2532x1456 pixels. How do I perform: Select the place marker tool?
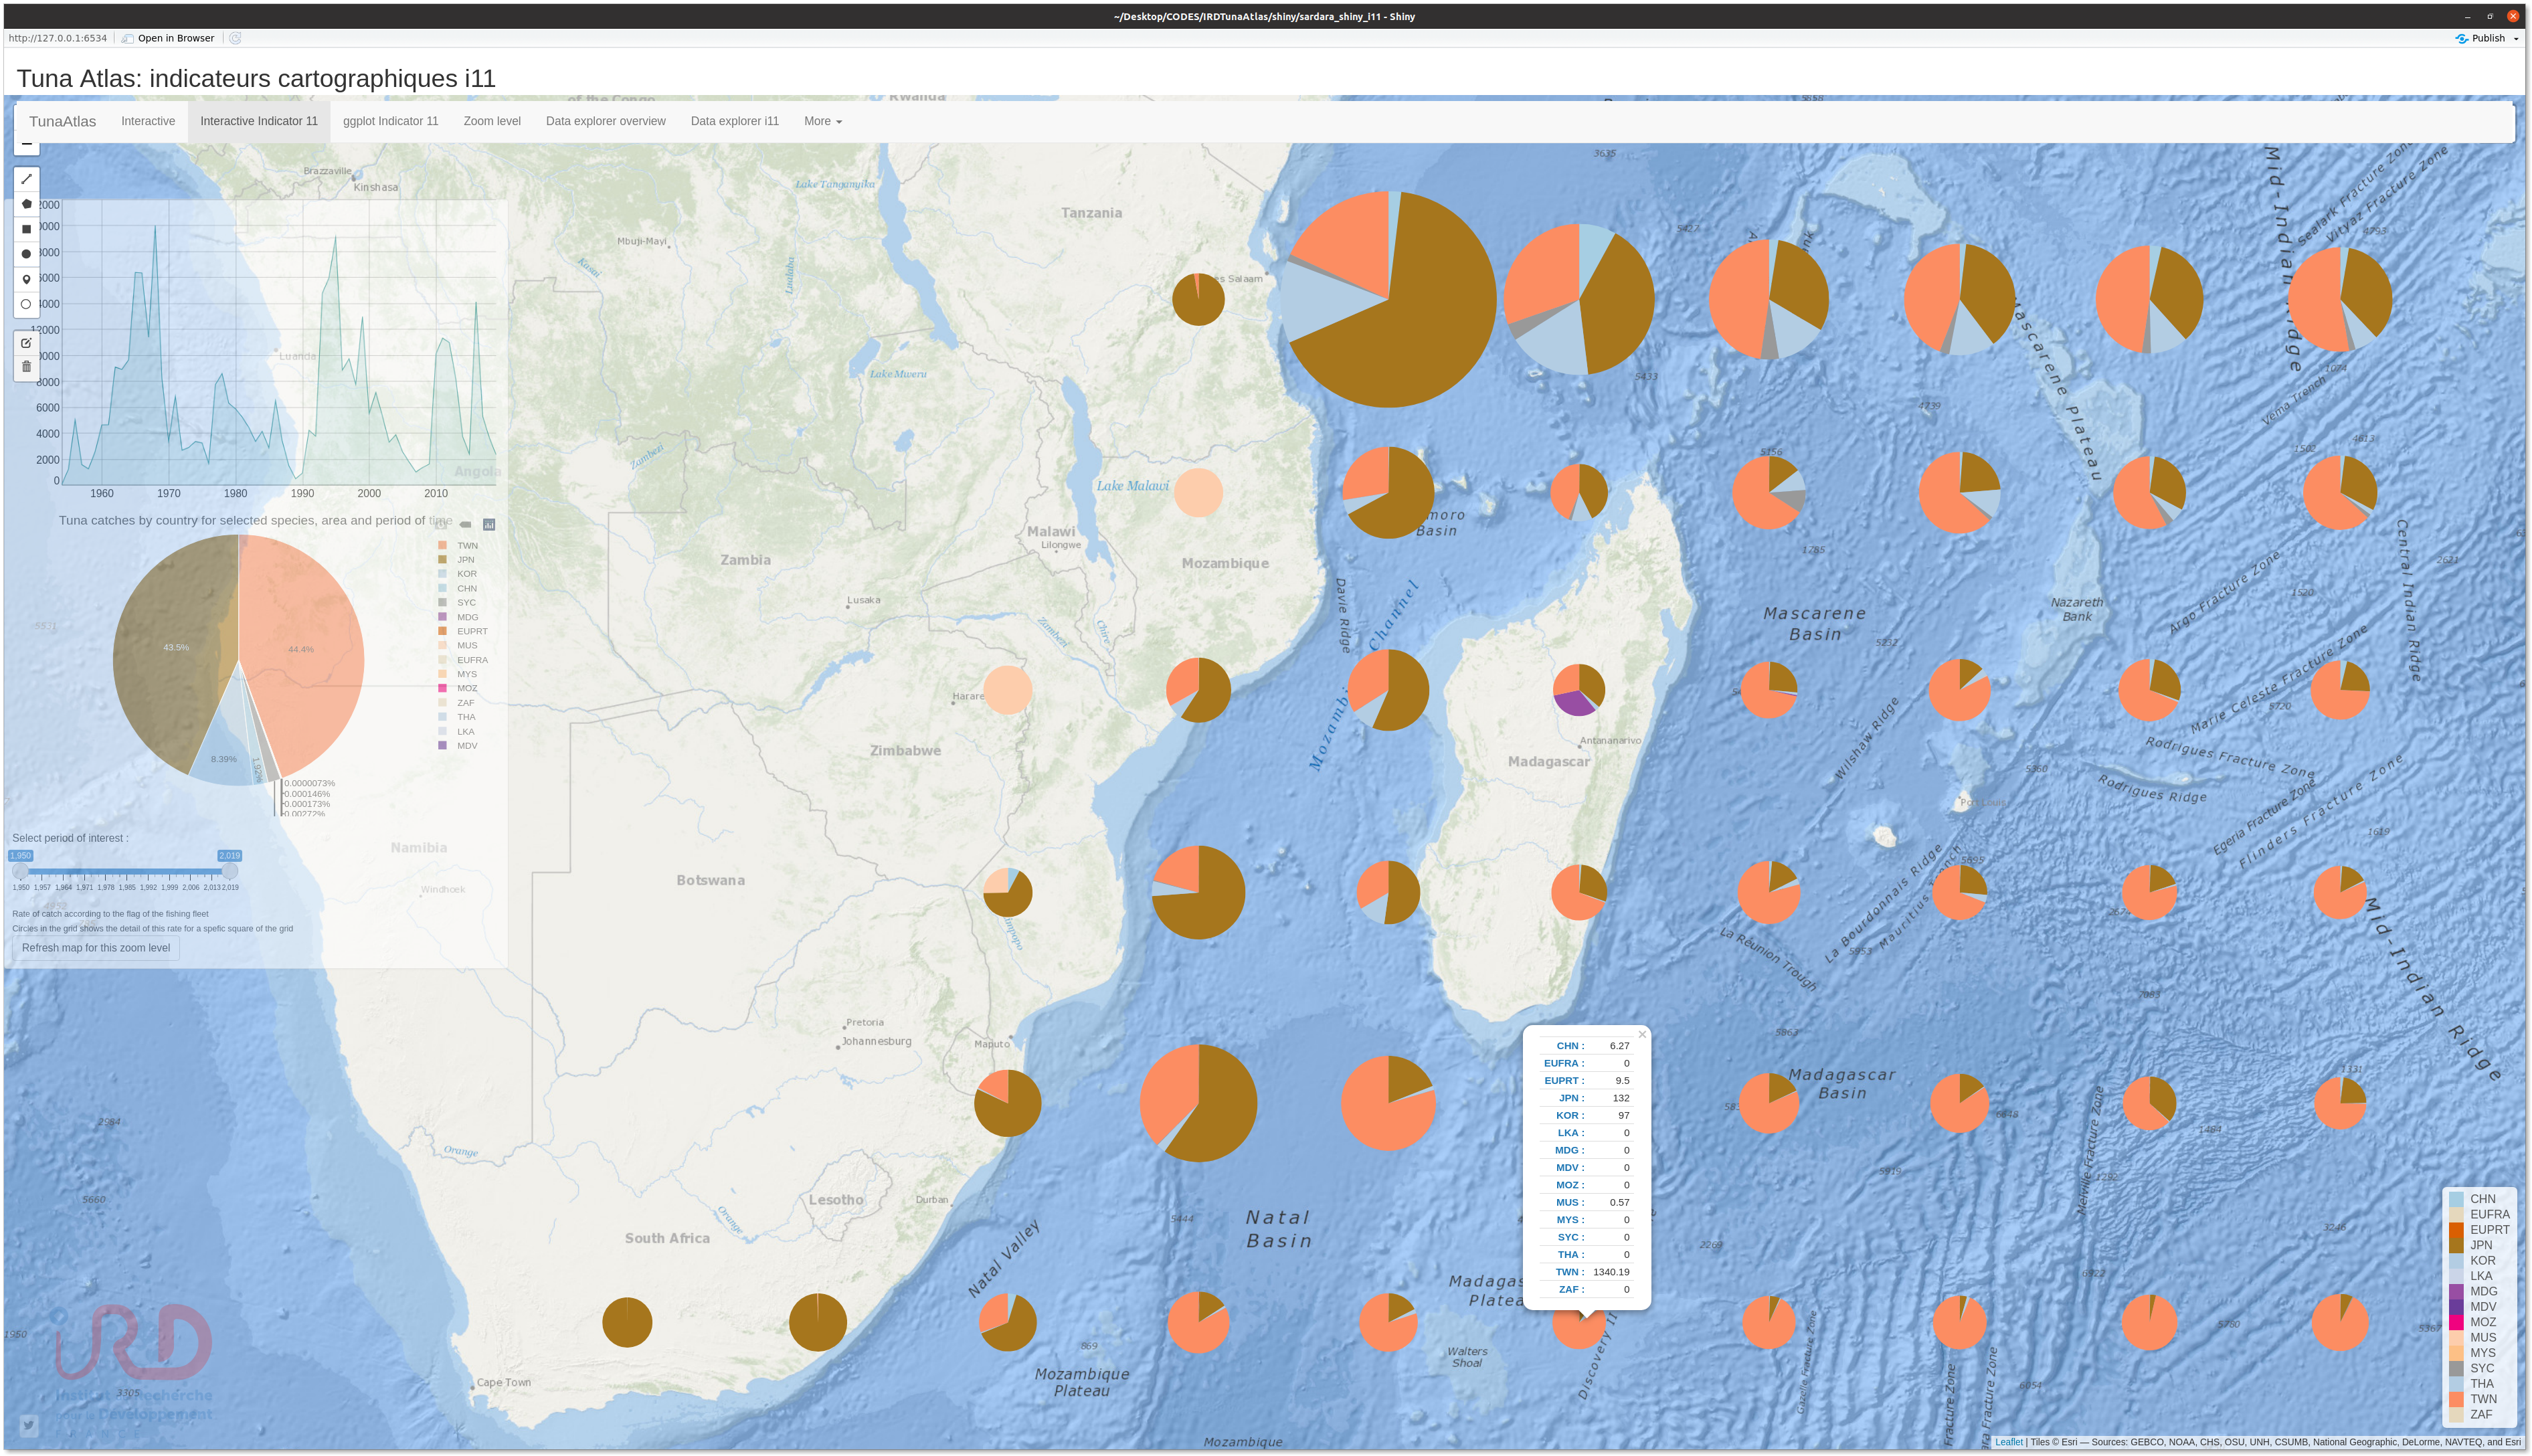27,279
